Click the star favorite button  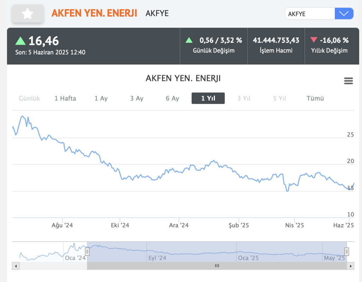28,14
